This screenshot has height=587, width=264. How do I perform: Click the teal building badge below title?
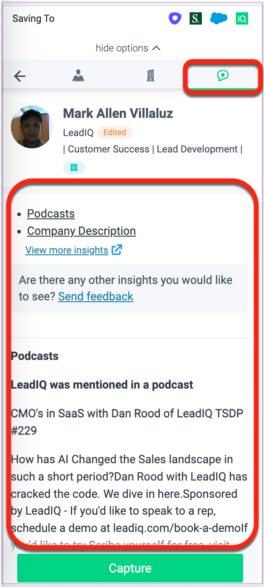(74, 167)
